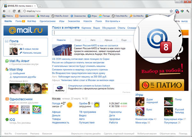Open the Foto.Mail.Ru bookmark

pos(120,16)
